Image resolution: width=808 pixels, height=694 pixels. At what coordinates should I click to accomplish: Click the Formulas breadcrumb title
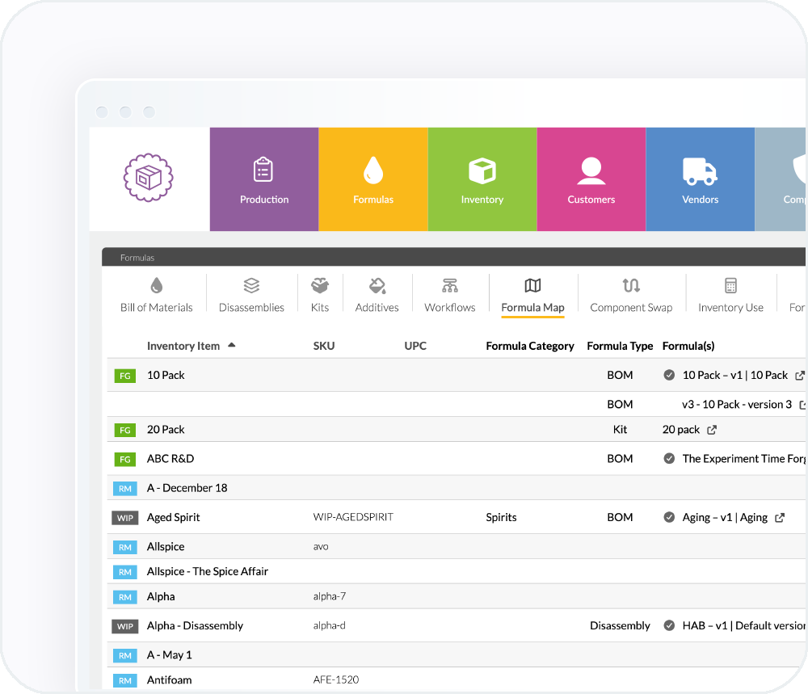coord(137,258)
